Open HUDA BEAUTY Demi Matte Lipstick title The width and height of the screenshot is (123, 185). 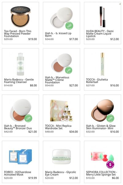click(x=100, y=34)
